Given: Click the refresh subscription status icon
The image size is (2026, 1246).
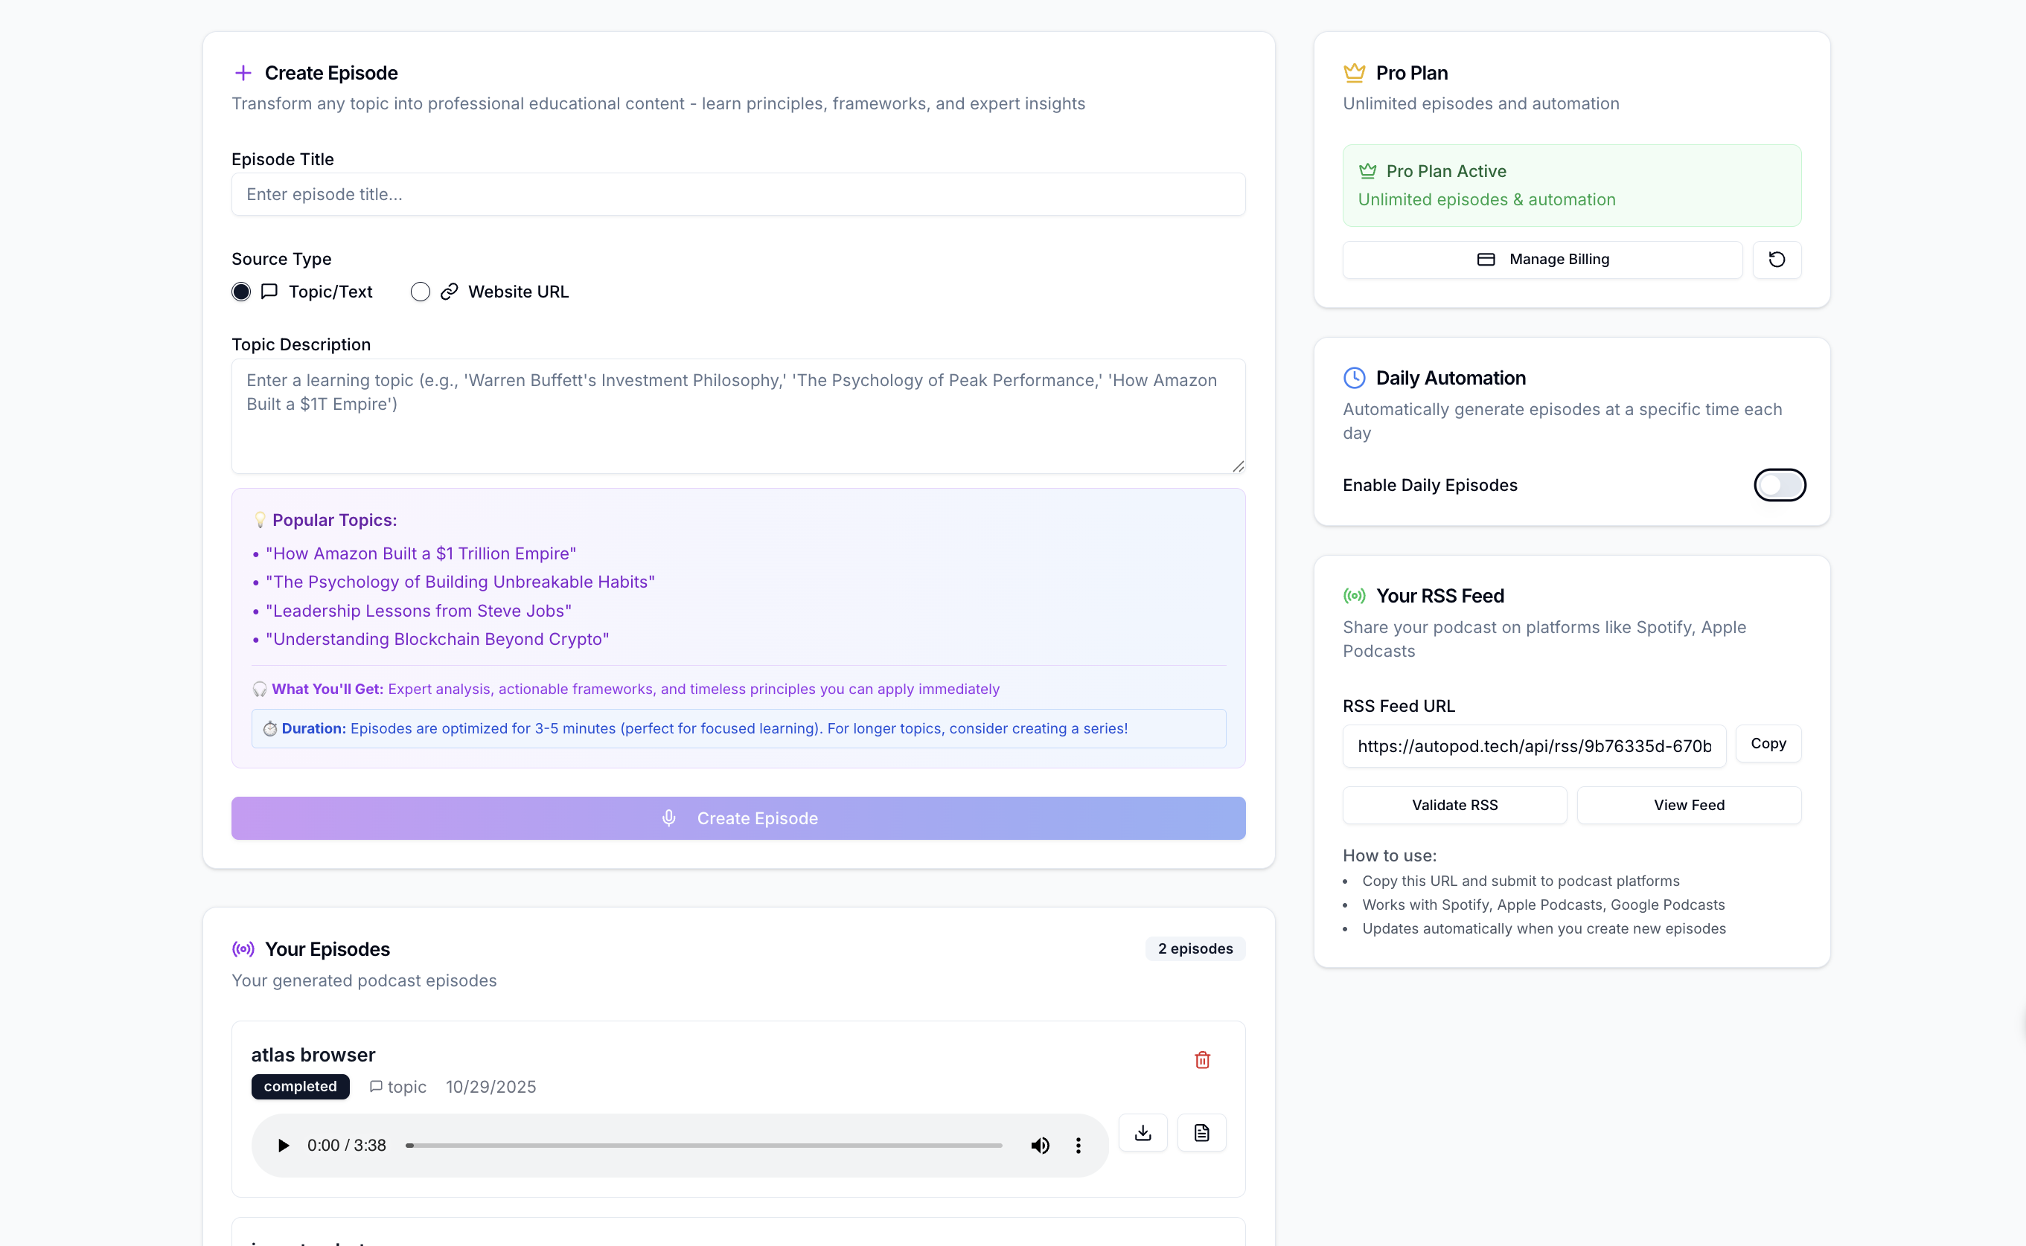Looking at the screenshot, I should point(1776,260).
